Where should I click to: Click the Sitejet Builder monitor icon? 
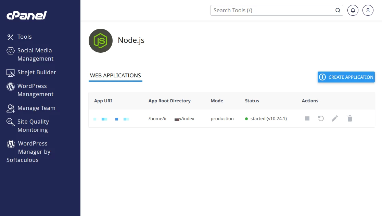pyautogui.click(x=11, y=73)
